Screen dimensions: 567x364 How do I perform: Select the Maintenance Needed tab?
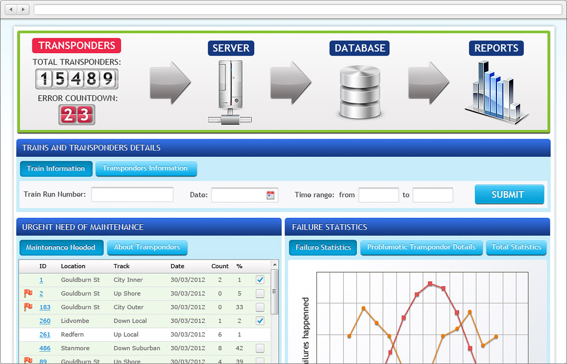pos(61,247)
